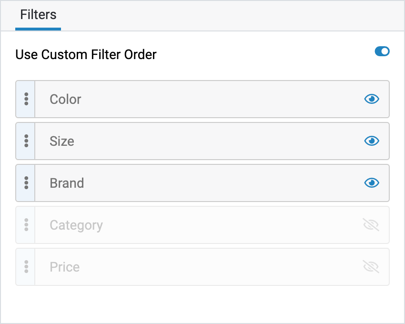Click the Category filter drag handle

pyautogui.click(x=26, y=225)
